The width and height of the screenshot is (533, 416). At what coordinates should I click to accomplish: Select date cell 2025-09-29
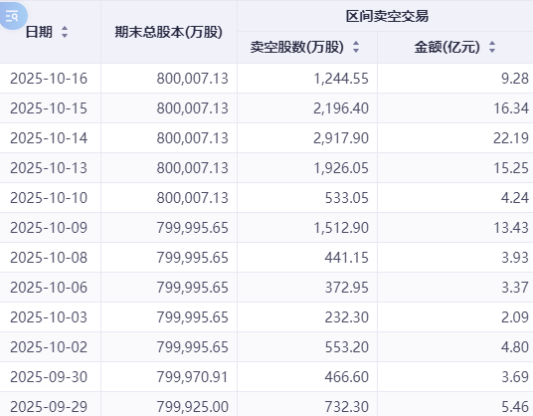[x=49, y=407]
